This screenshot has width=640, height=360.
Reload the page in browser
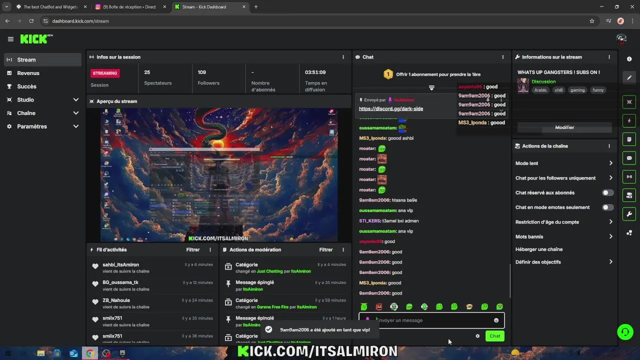pyautogui.click(x=31, y=21)
